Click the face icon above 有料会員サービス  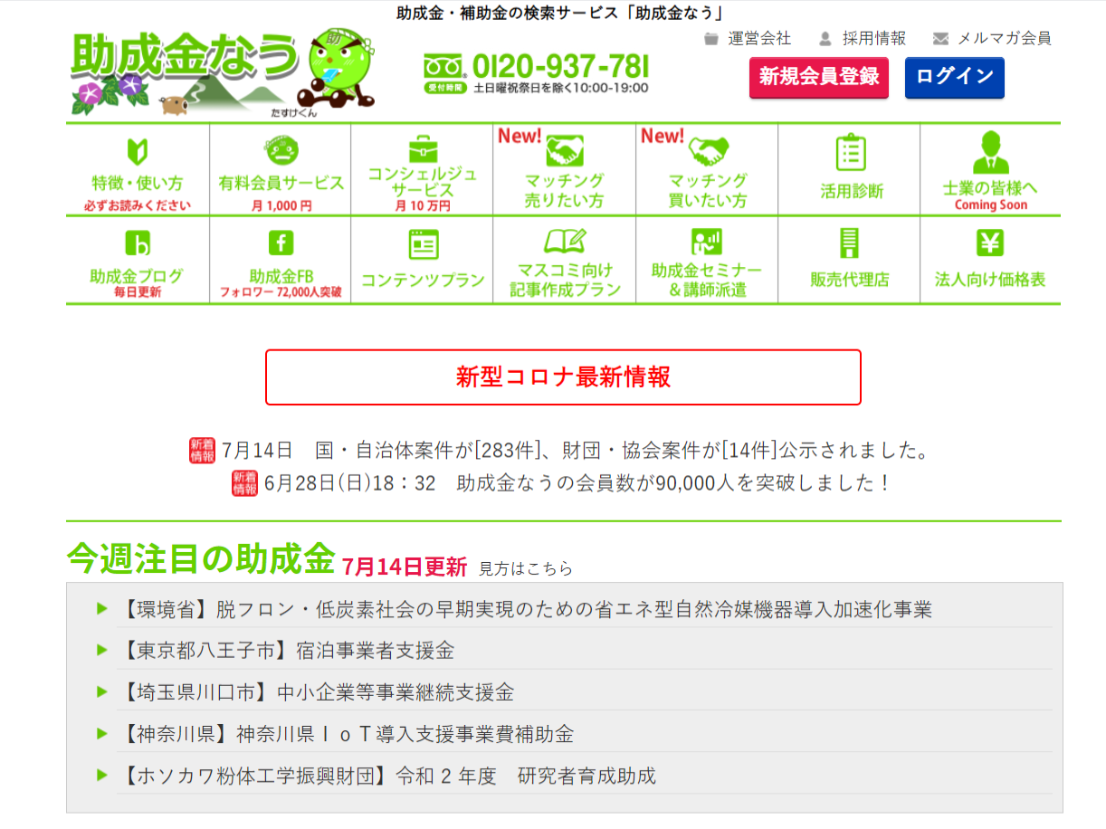point(281,148)
